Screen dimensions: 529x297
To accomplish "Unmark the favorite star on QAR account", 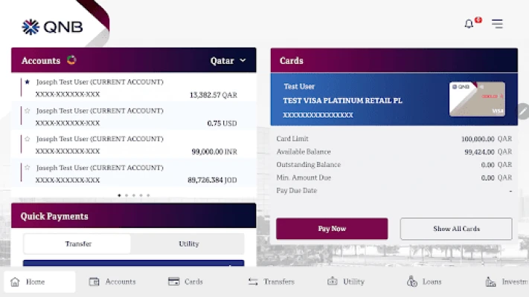I will pos(28,82).
